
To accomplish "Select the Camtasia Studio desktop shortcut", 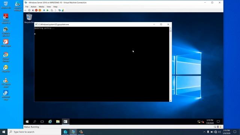I will [6, 31].
